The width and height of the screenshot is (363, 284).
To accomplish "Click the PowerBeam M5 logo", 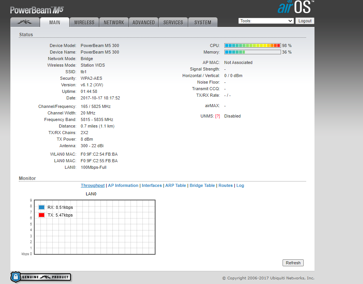I will [37, 10].
